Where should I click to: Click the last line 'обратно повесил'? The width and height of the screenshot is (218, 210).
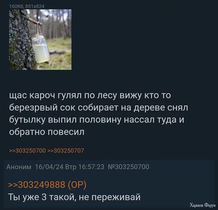(x=47, y=132)
